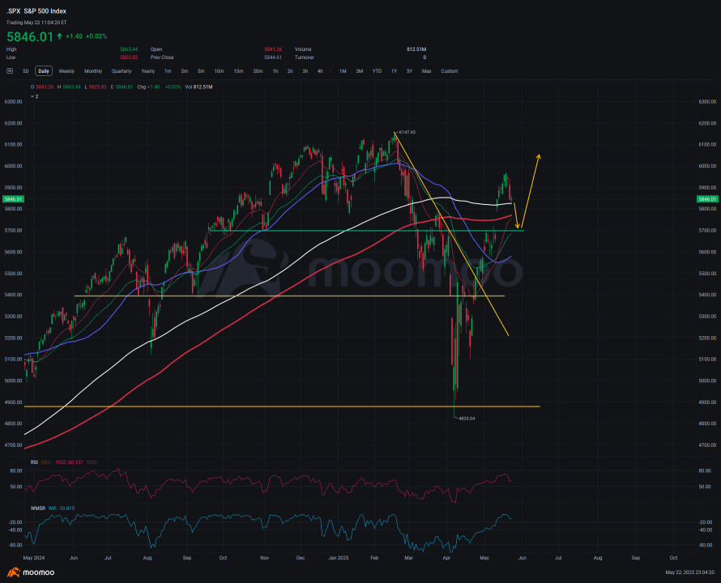Click the Prev Close label
Viewport: 721px width, 583px height.
[x=162, y=57]
